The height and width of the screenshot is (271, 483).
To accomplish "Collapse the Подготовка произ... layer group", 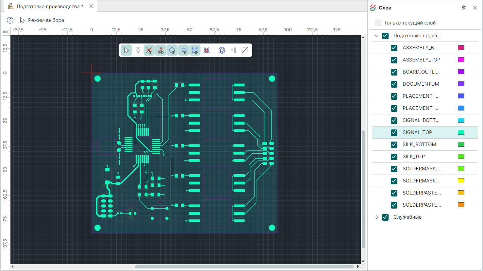I will [x=377, y=36].
